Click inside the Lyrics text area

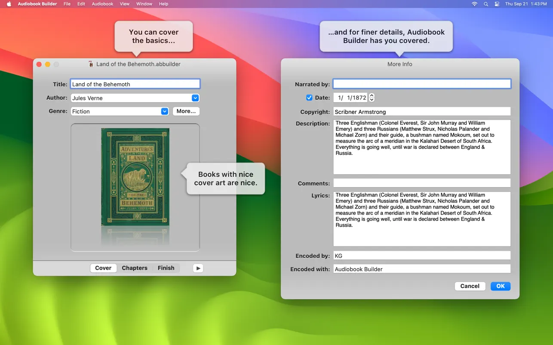click(x=422, y=219)
